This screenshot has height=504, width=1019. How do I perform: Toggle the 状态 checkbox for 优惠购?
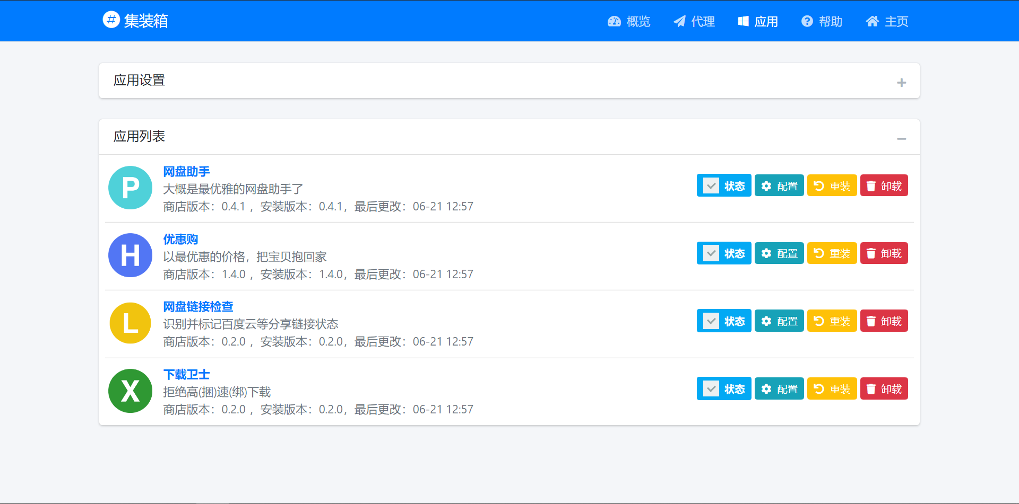point(711,253)
